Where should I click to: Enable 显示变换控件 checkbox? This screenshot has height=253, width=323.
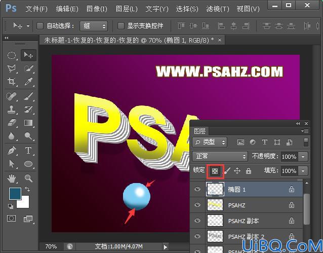121,26
